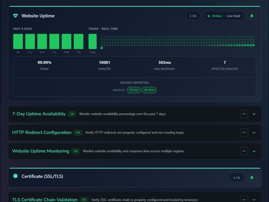
Task: Click the 365ms average response value
Action: 165,62
